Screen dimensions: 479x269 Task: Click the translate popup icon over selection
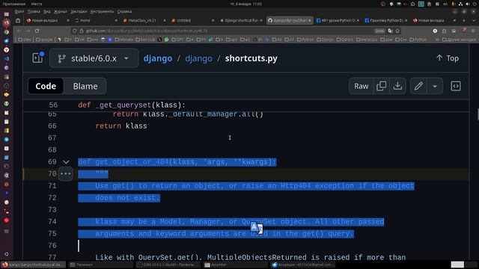click(x=257, y=227)
